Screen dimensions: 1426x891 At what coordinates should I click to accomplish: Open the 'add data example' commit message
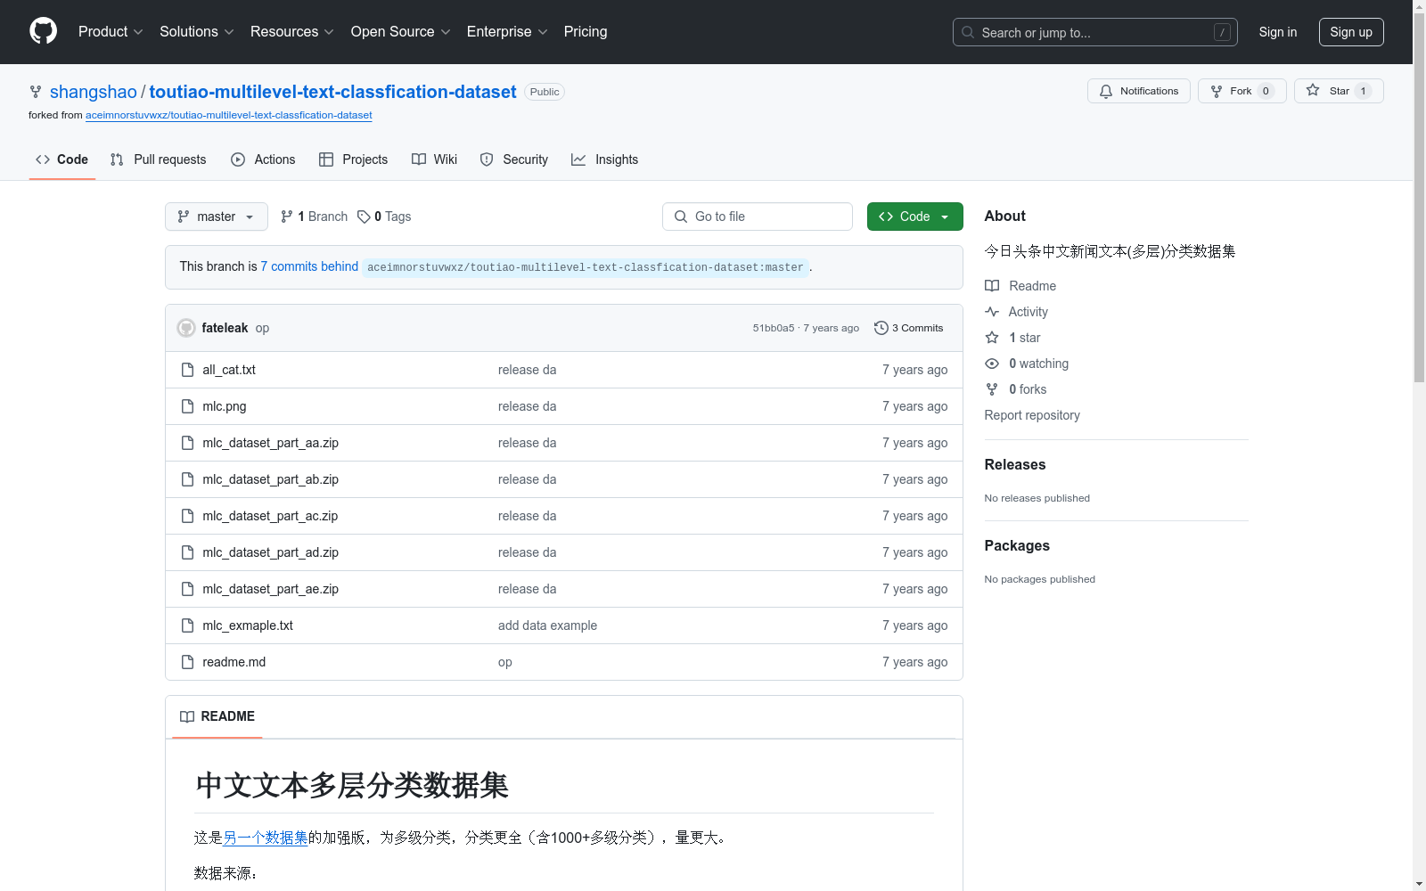point(548,625)
